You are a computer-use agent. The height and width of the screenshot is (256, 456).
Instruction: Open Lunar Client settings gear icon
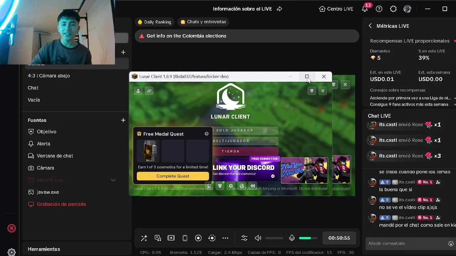coord(231,186)
